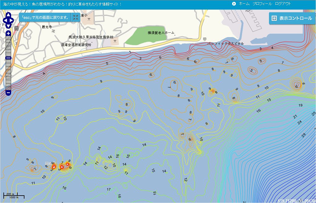Image resolution: width=316 pixels, height=203 pixels.
Task: Click the school symbol next to 東小
Action: [x=89, y=19]
